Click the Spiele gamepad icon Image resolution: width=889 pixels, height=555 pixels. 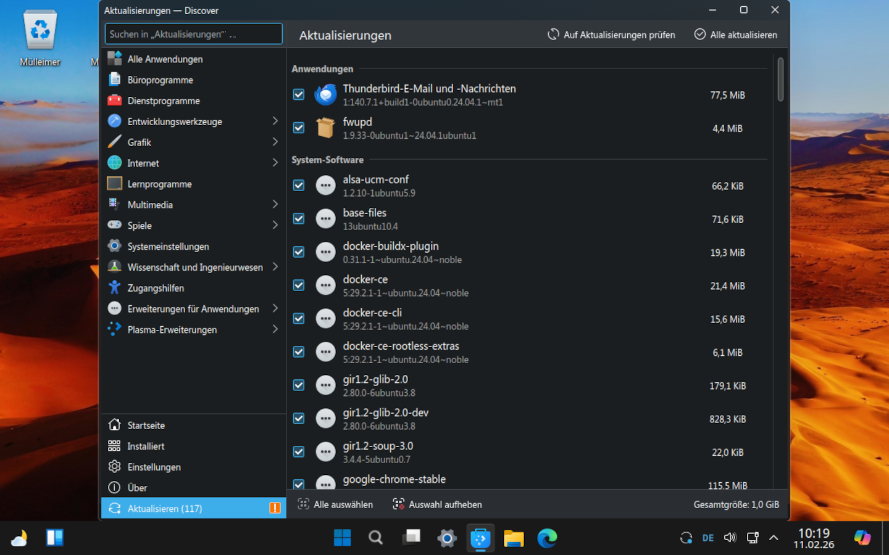(x=114, y=225)
